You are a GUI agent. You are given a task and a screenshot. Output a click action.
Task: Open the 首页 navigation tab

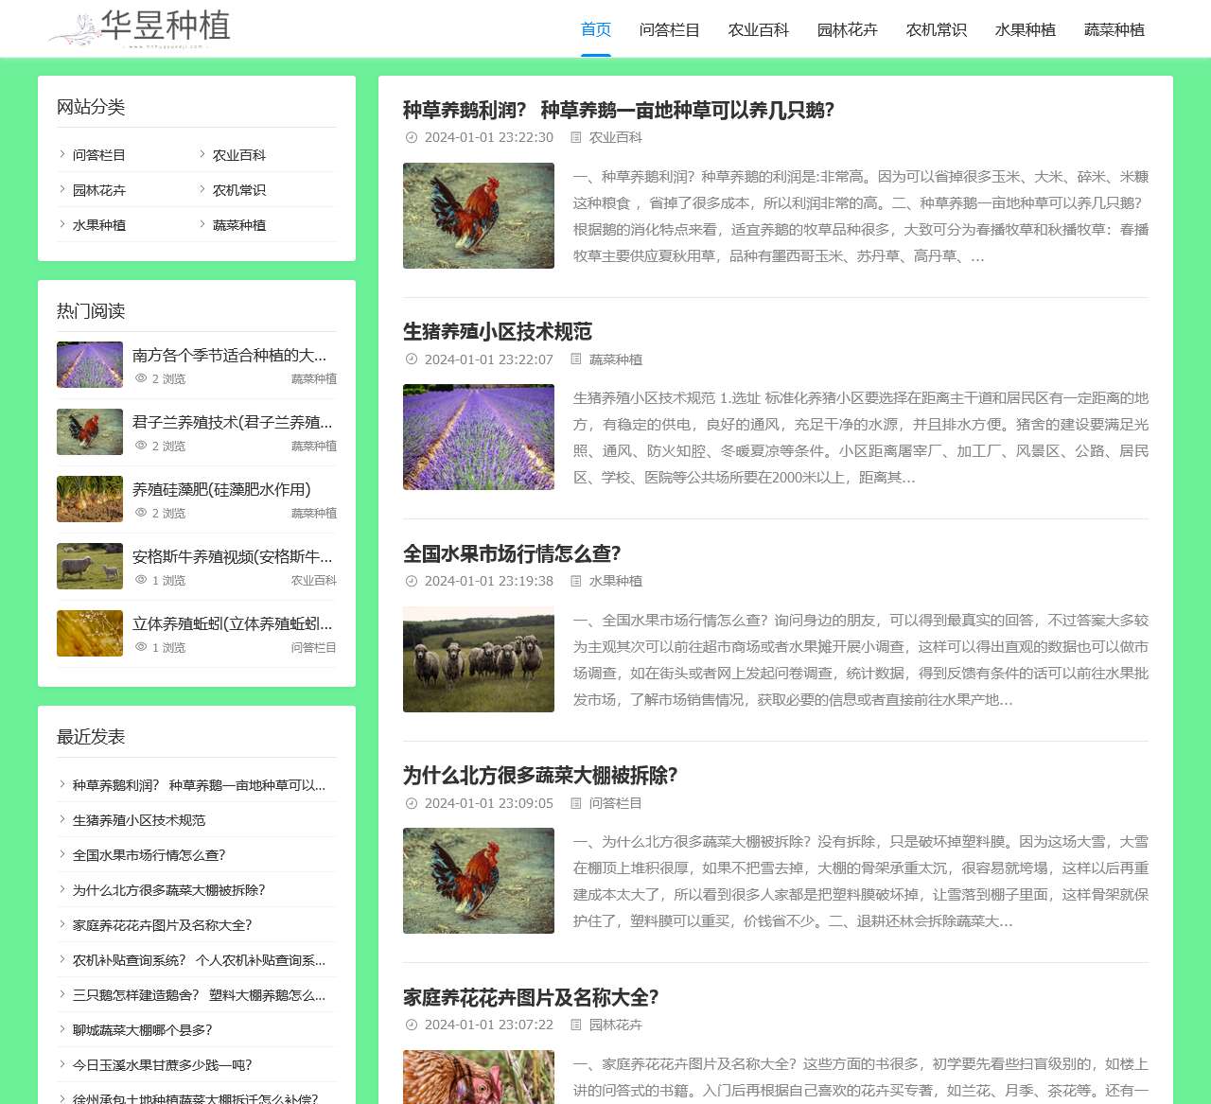tap(596, 29)
